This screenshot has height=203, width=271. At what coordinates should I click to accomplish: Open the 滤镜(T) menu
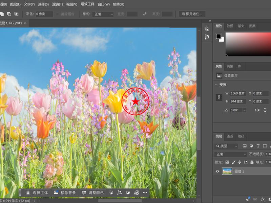(58, 4)
